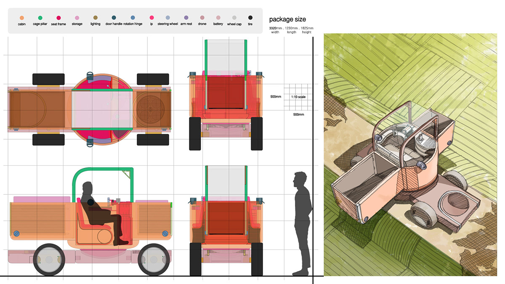
Task: Toggle the rotation hinge legend marker
Action: tap(133, 17)
